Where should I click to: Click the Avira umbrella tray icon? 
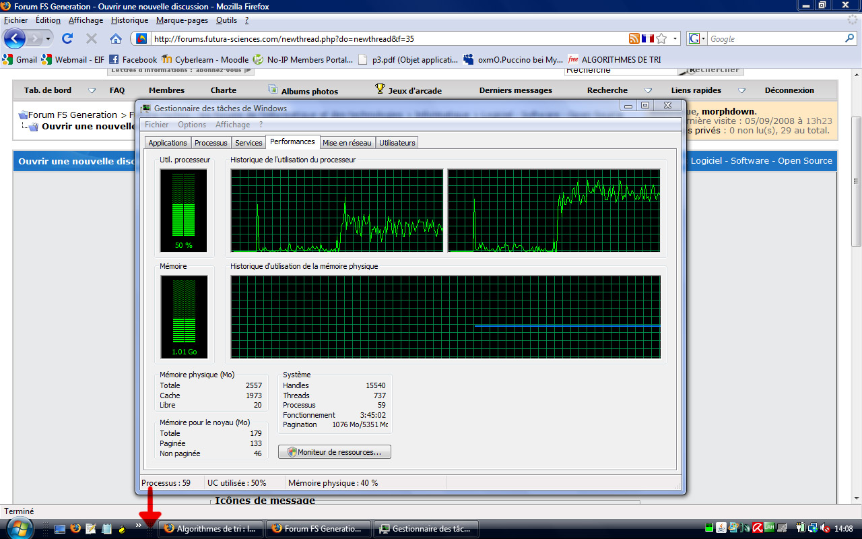click(x=757, y=528)
